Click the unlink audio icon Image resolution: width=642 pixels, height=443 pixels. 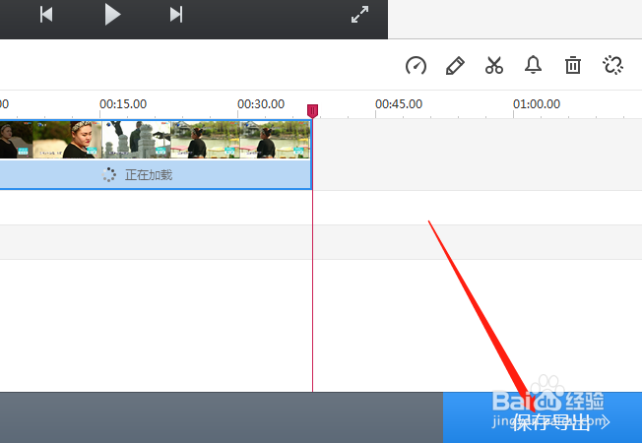point(612,66)
